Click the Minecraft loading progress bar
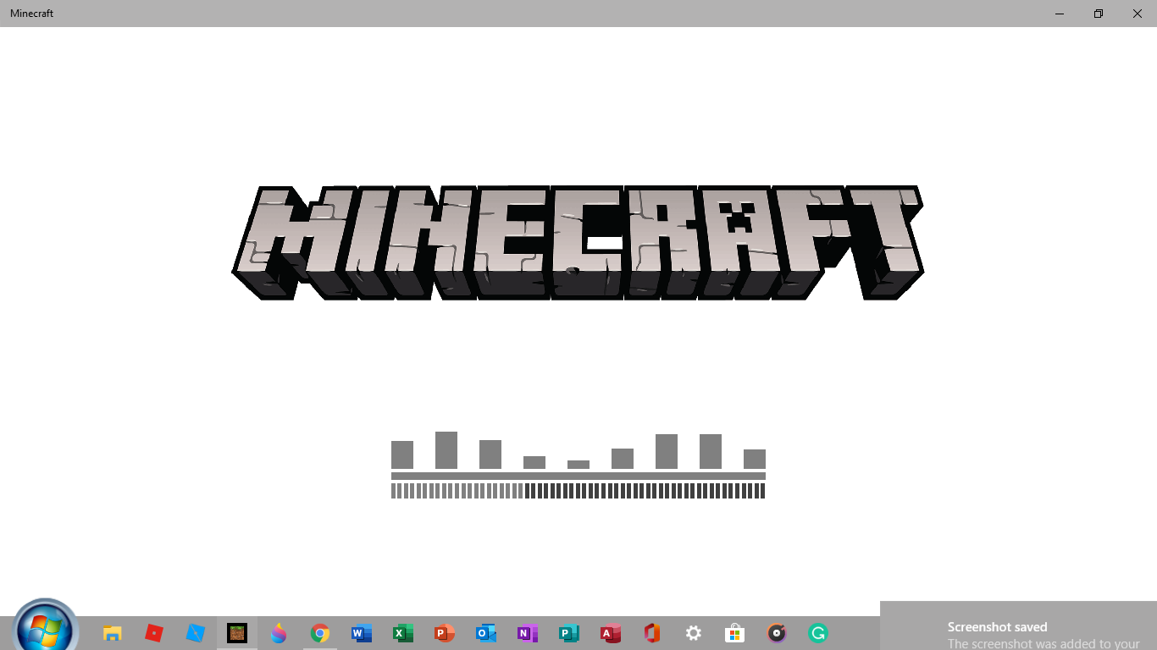The image size is (1157, 650). point(578,490)
